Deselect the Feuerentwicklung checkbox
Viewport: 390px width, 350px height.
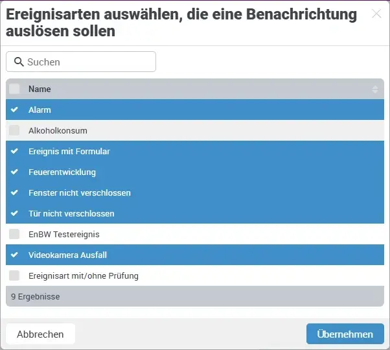coord(14,172)
